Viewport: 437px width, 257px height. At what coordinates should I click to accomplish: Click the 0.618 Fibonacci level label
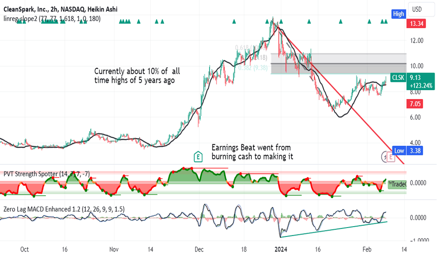point(251,48)
